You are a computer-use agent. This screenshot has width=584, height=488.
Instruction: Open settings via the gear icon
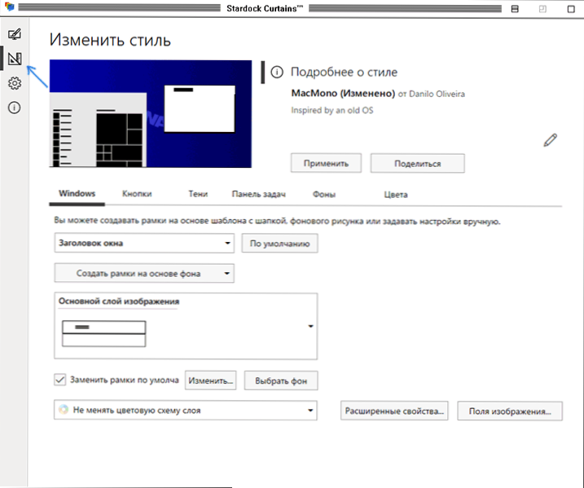click(x=15, y=83)
